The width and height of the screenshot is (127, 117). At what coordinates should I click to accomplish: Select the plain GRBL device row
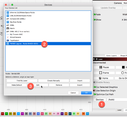pyautogui.click(x=48, y=25)
